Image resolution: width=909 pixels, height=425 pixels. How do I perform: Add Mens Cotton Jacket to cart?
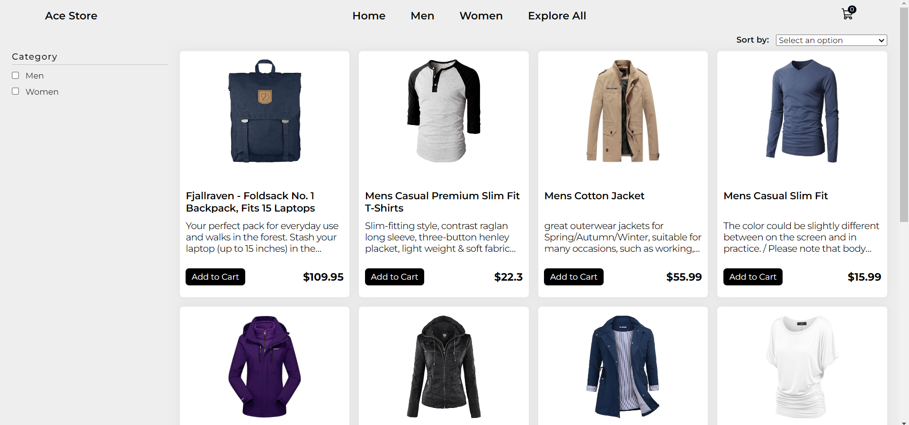[x=574, y=277]
